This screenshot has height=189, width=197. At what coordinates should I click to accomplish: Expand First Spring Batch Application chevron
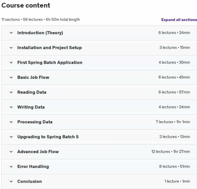tap(11, 63)
